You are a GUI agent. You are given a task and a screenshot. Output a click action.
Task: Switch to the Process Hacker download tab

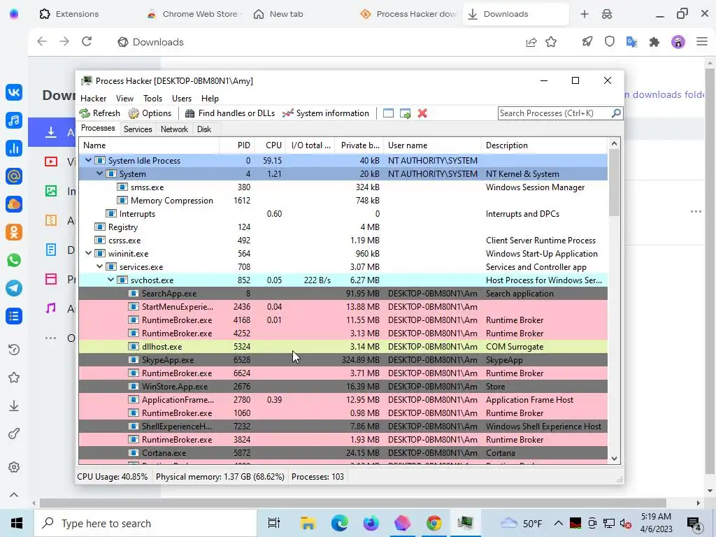pos(408,14)
